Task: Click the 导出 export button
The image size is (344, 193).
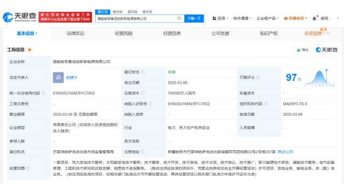Action: coord(303,50)
